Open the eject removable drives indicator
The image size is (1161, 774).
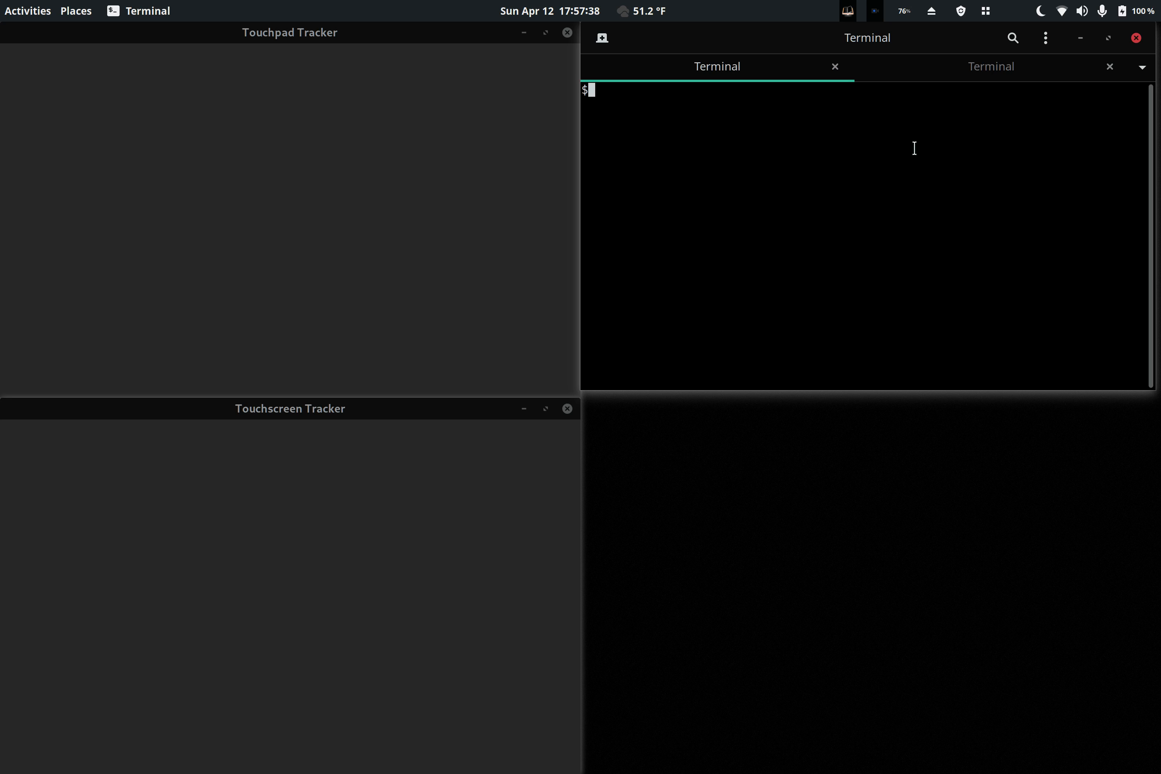coord(932,11)
